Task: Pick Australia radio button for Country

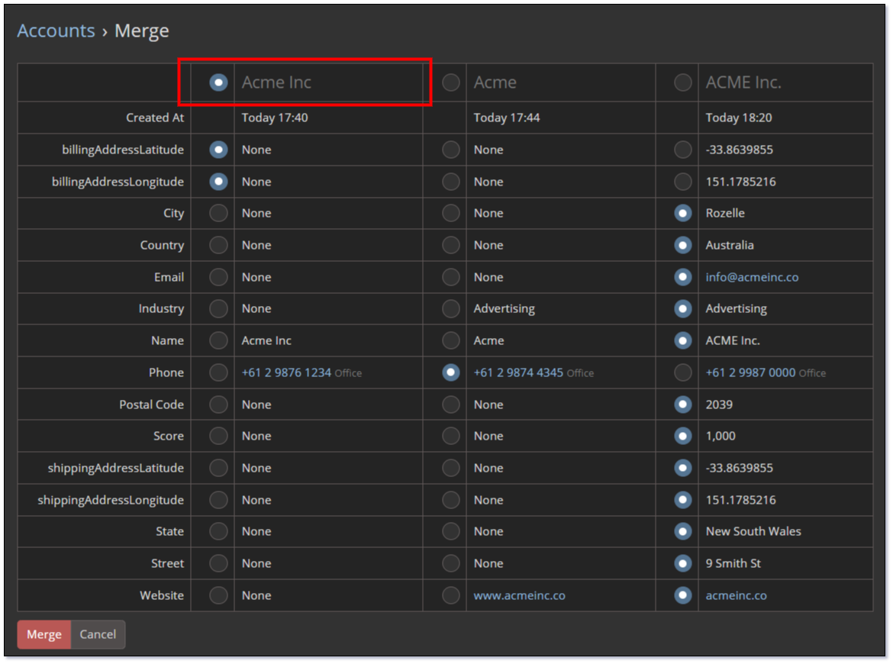Action: [682, 245]
